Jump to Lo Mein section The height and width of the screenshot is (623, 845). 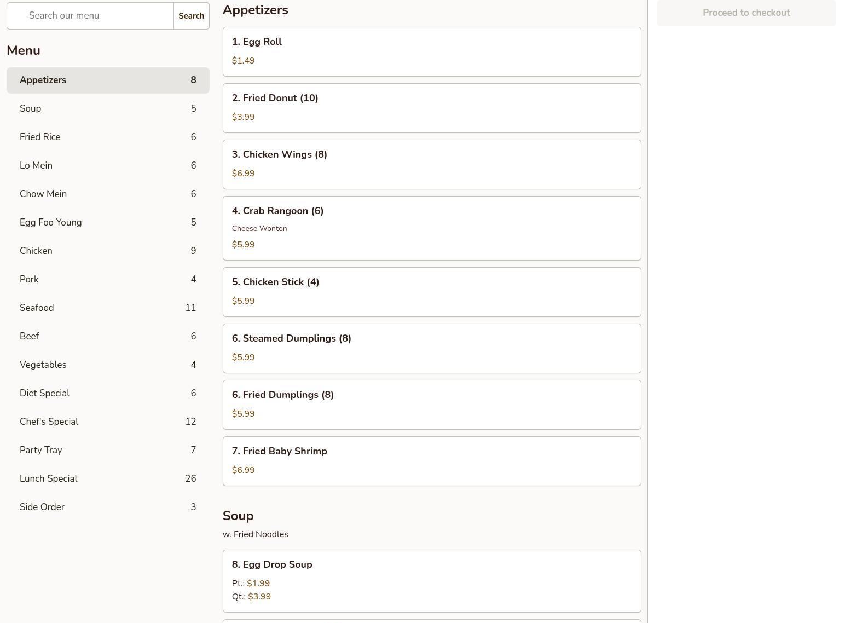tap(108, 166)
